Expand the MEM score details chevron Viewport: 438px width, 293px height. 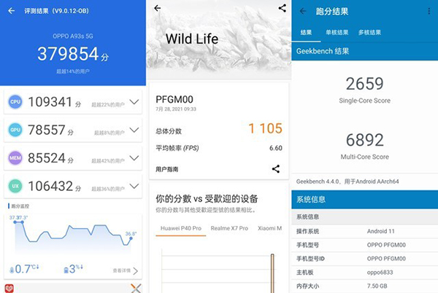coord(133,157)
